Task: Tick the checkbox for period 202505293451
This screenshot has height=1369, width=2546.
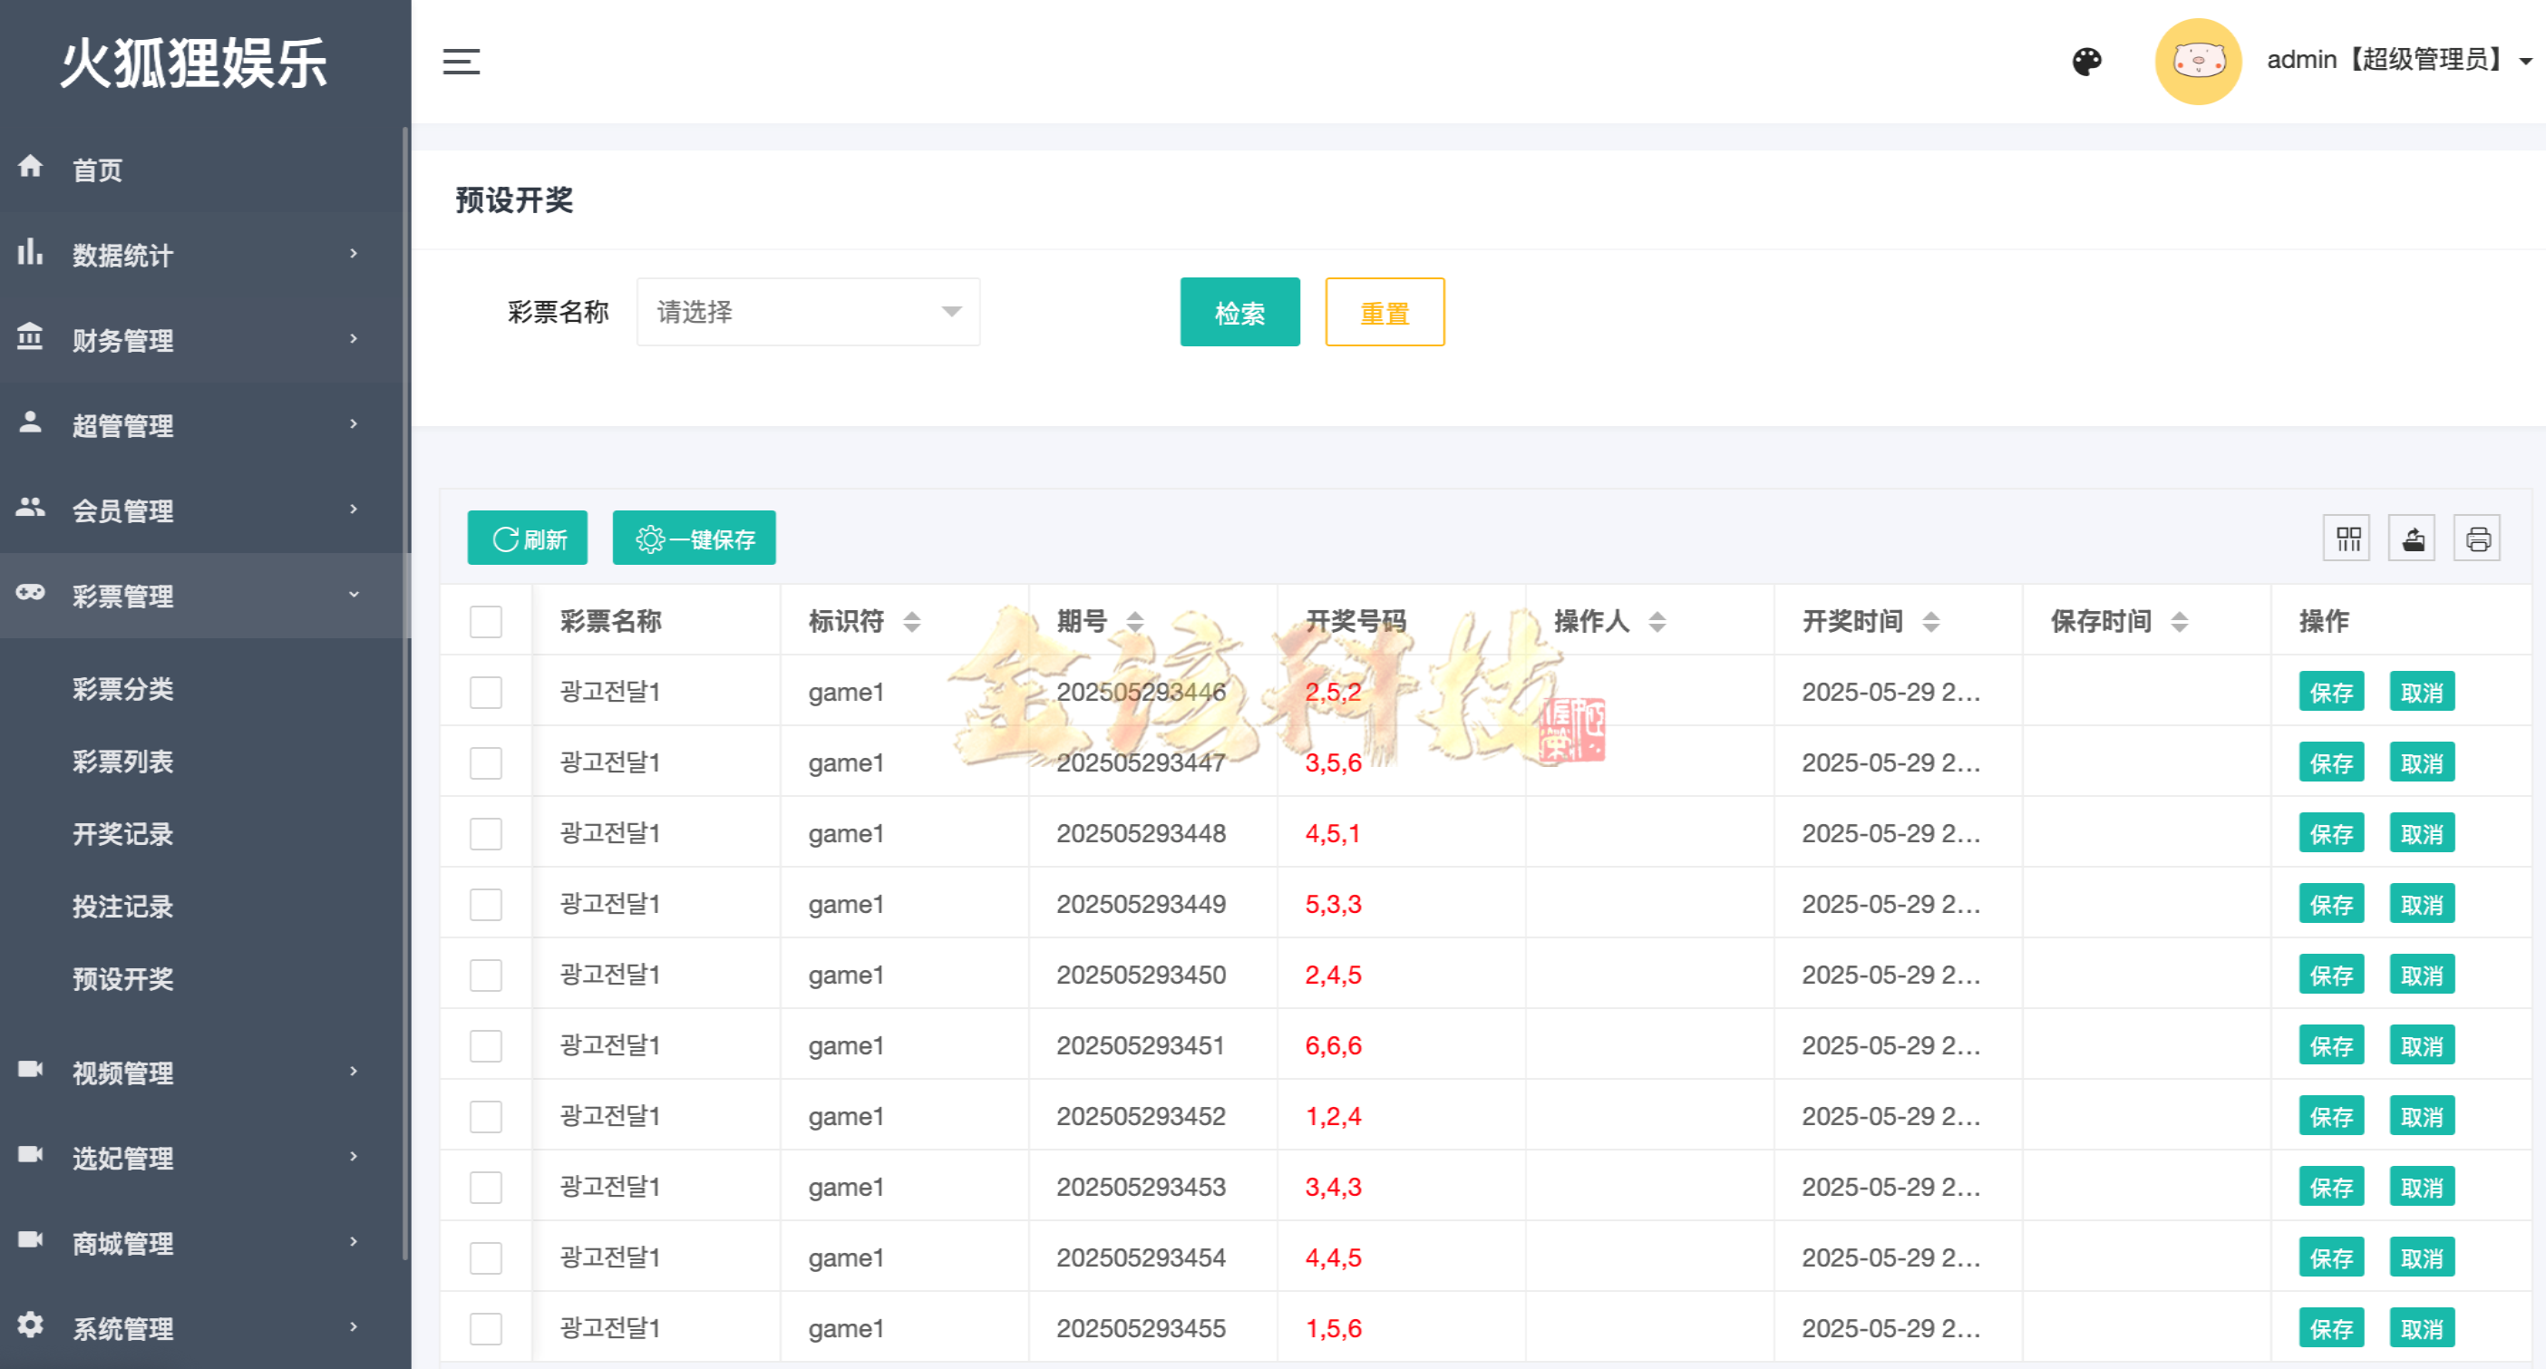Action: (485, 1045)
